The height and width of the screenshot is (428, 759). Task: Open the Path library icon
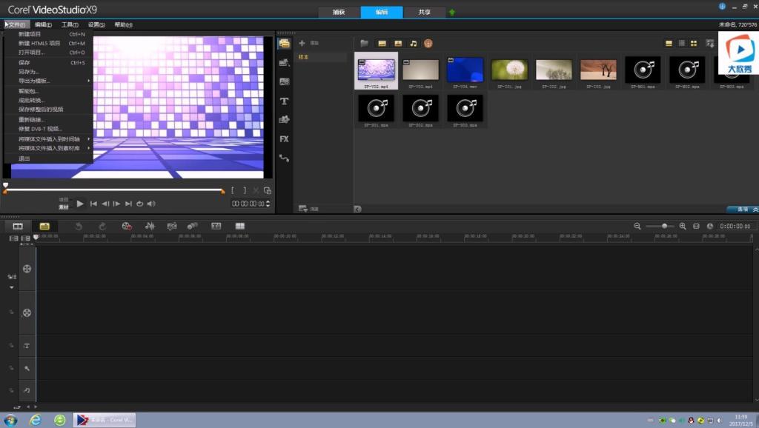[x=284, y=158]
